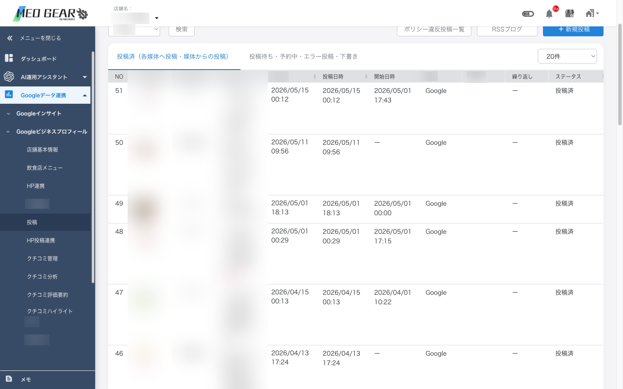The width and height of the screenshot is (623, 389).
Task: Click the MEO GEAR logo
Action: (51, 14)
